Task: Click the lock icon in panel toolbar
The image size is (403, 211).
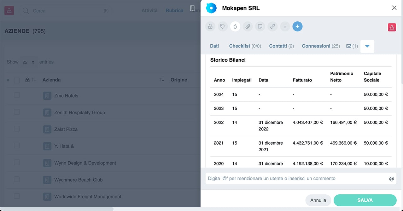Action: (210, 27)
